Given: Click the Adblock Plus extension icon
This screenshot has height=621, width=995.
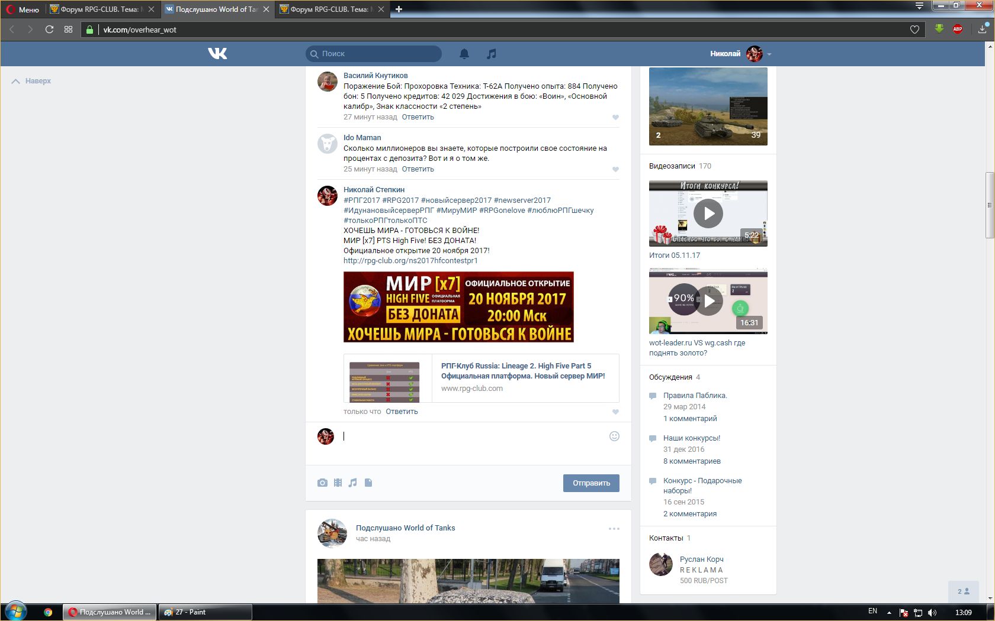Looking at the screenshot, I should tap(957, 29).
